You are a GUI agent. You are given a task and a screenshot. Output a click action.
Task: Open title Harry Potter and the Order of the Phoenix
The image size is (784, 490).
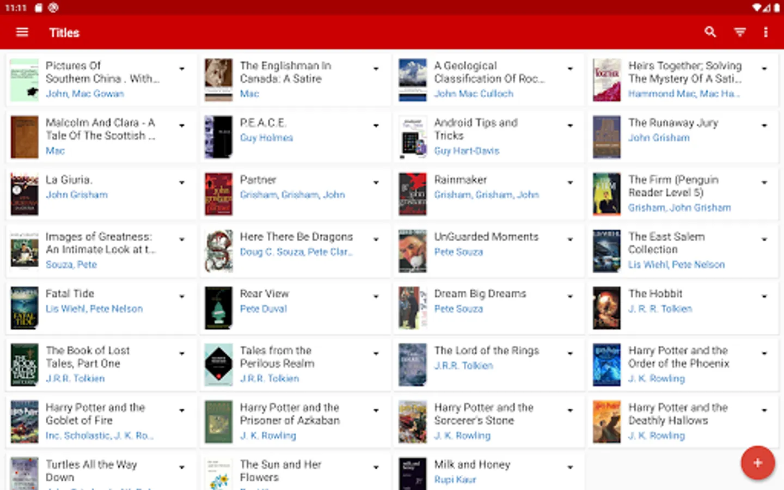pyautogui.click(x=678, y=357)
